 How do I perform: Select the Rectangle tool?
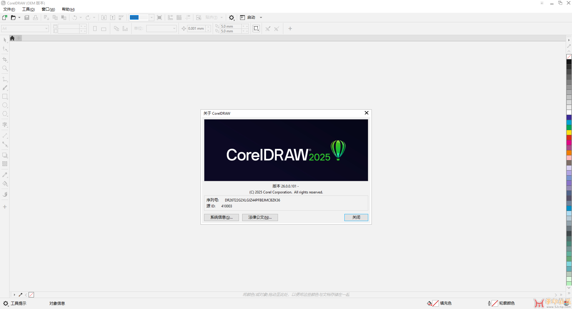[x=5, y=97]
